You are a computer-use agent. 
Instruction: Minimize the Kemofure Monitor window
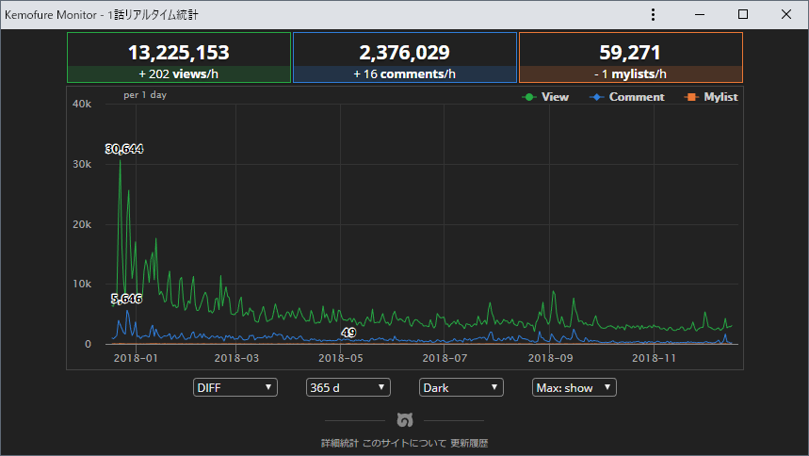(x=700, y=14)
